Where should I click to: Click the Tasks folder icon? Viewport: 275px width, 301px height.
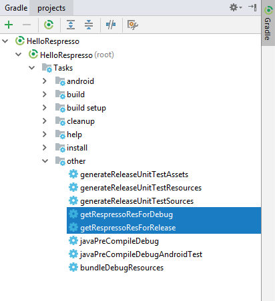[x=47, y=68]
